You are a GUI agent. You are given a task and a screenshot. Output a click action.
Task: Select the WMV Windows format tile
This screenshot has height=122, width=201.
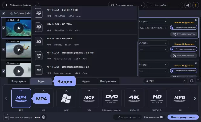[66, 98]
